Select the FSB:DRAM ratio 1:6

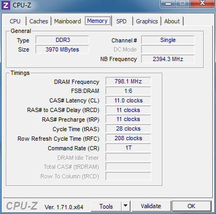tap(128, 91)
